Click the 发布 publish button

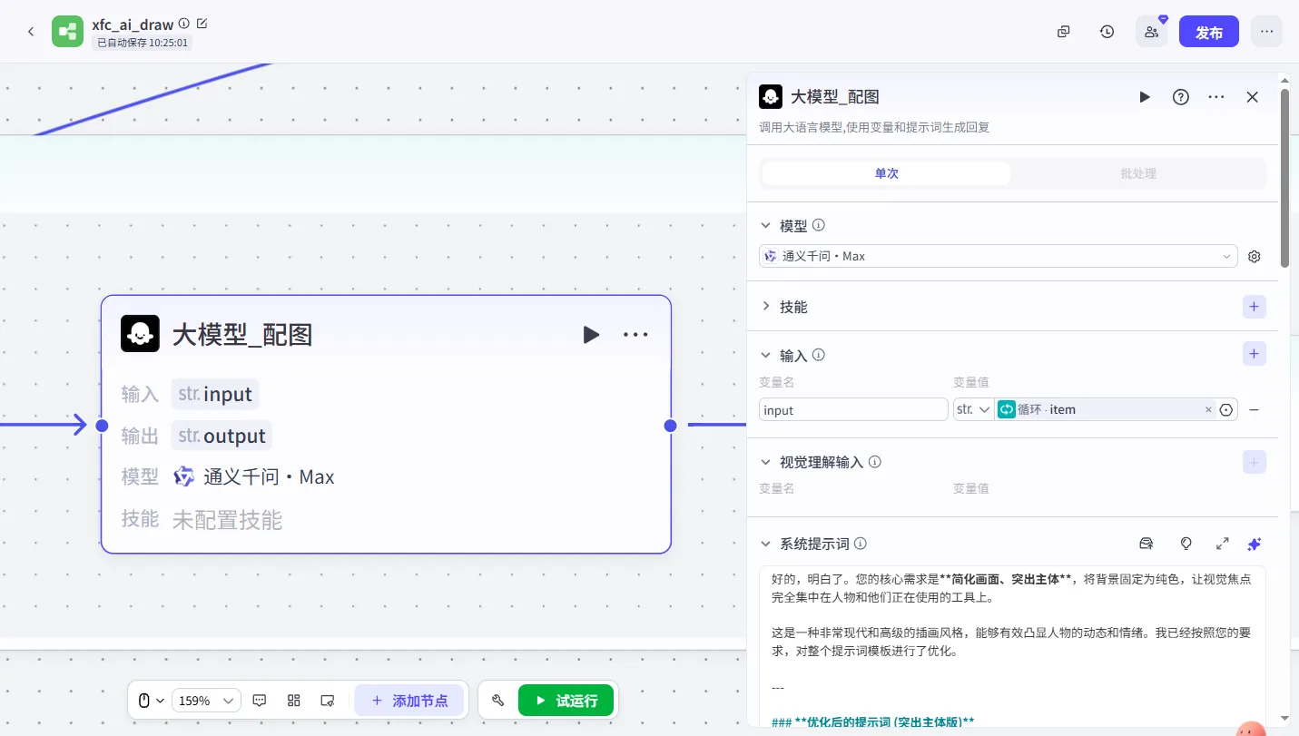pos(1208,32)
